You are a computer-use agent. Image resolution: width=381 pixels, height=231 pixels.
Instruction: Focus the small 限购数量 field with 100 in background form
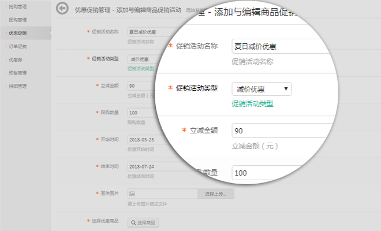(142, 113)
